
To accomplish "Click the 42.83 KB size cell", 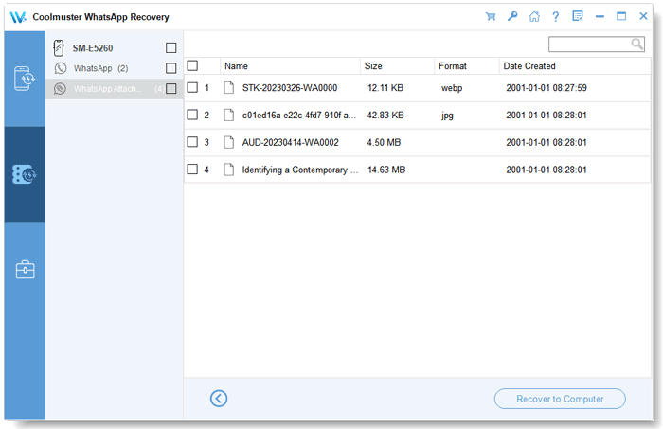I will point(385,115).
